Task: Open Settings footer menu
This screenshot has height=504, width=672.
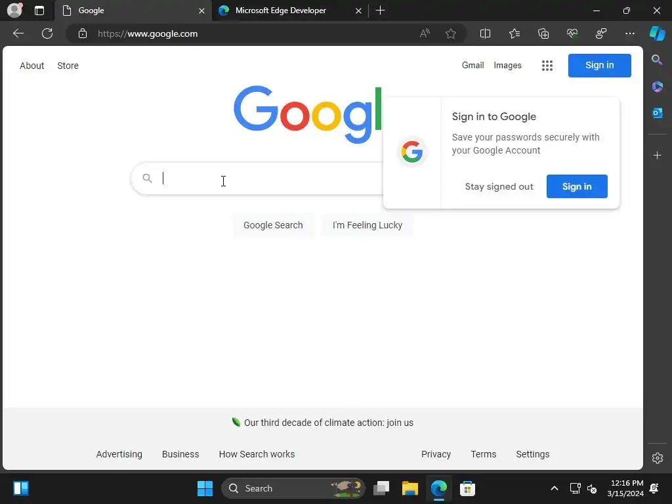Action: click(x=532, y=454)
